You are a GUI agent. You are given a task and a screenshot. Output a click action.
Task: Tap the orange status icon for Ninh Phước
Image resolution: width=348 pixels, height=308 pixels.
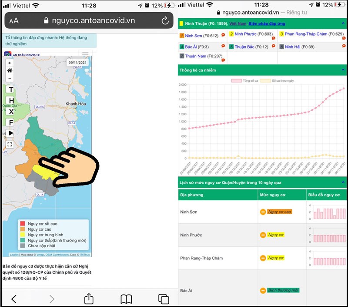tap(263, 235)
